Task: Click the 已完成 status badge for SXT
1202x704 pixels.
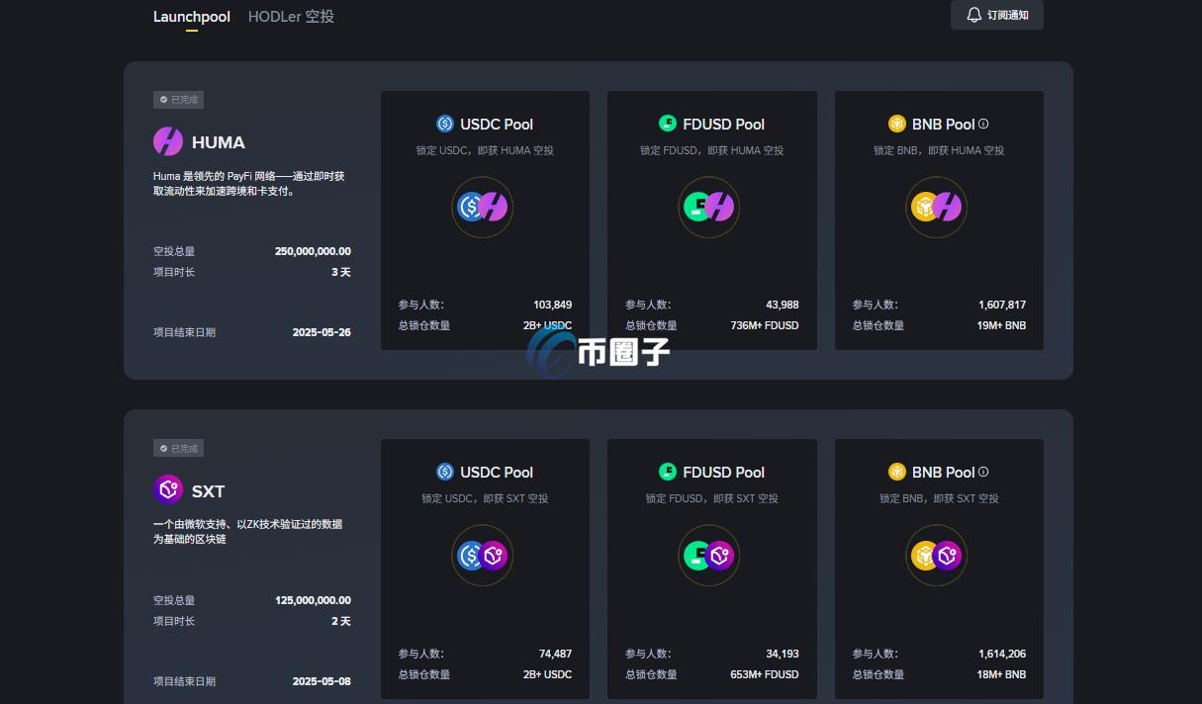Action: pos(178,448)
